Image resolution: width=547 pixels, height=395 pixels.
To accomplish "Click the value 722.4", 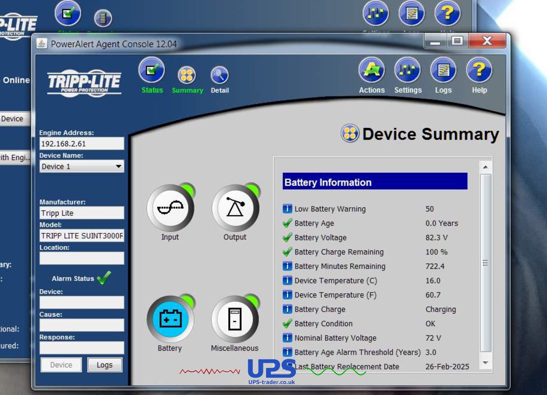I will [435, 266].
